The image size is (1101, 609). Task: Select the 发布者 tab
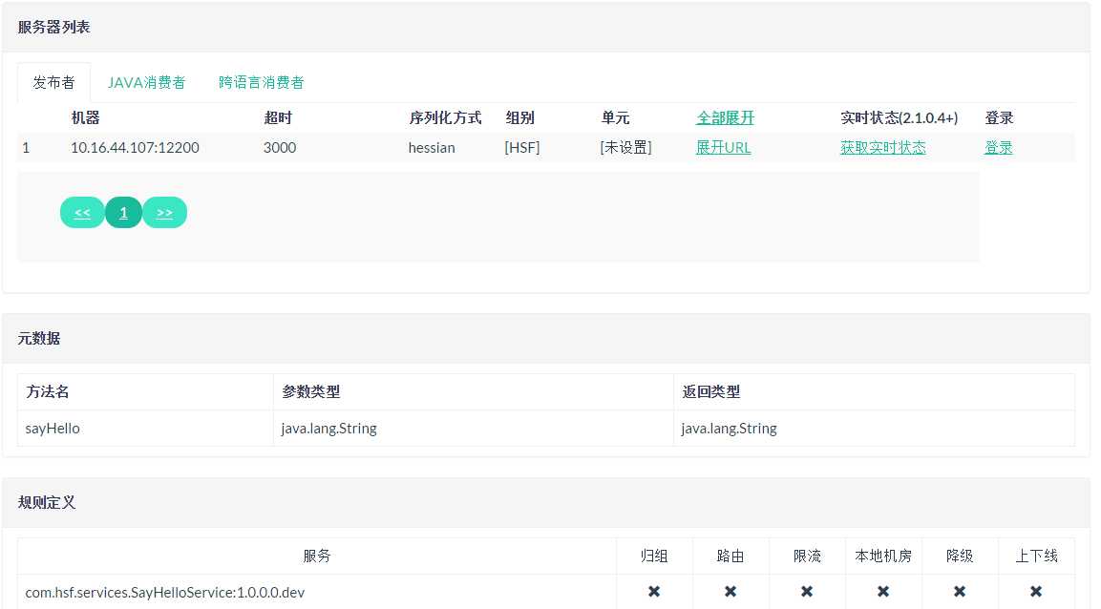click(x=53, y=82)
